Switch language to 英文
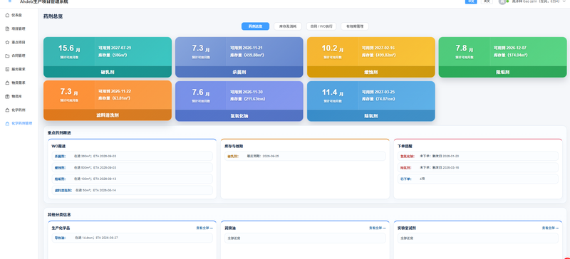This screenshot has height=259, width=570. tap(487, 2)
